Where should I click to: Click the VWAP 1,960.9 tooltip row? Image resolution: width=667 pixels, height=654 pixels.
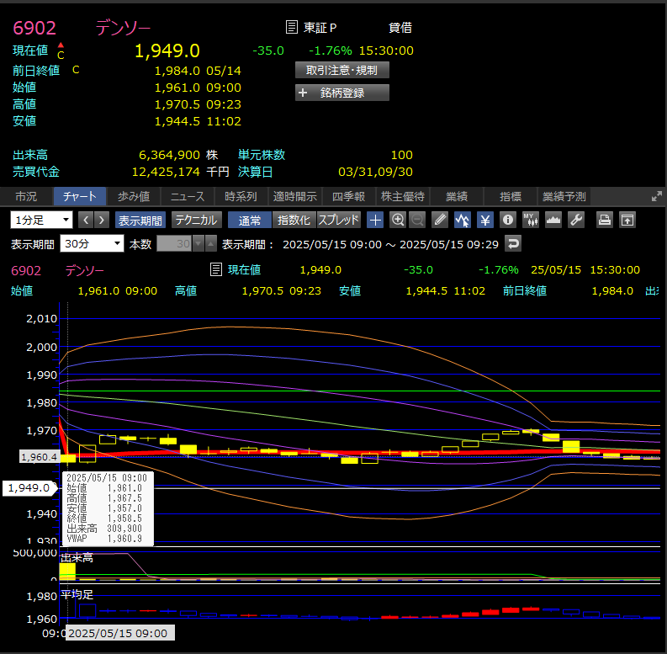pos(104,539)
